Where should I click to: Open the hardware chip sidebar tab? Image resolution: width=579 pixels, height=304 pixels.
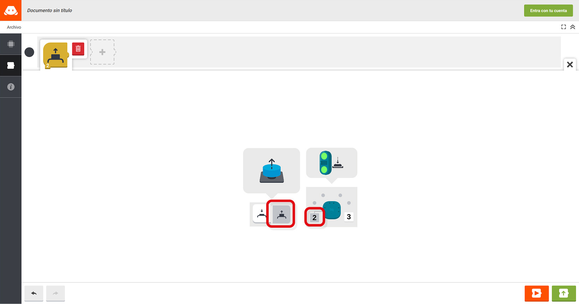pos(11,44)
